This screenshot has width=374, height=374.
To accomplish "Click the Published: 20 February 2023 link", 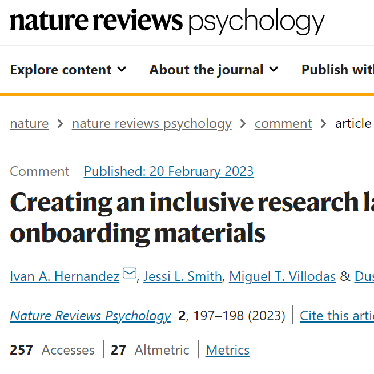I will [168, 171].
